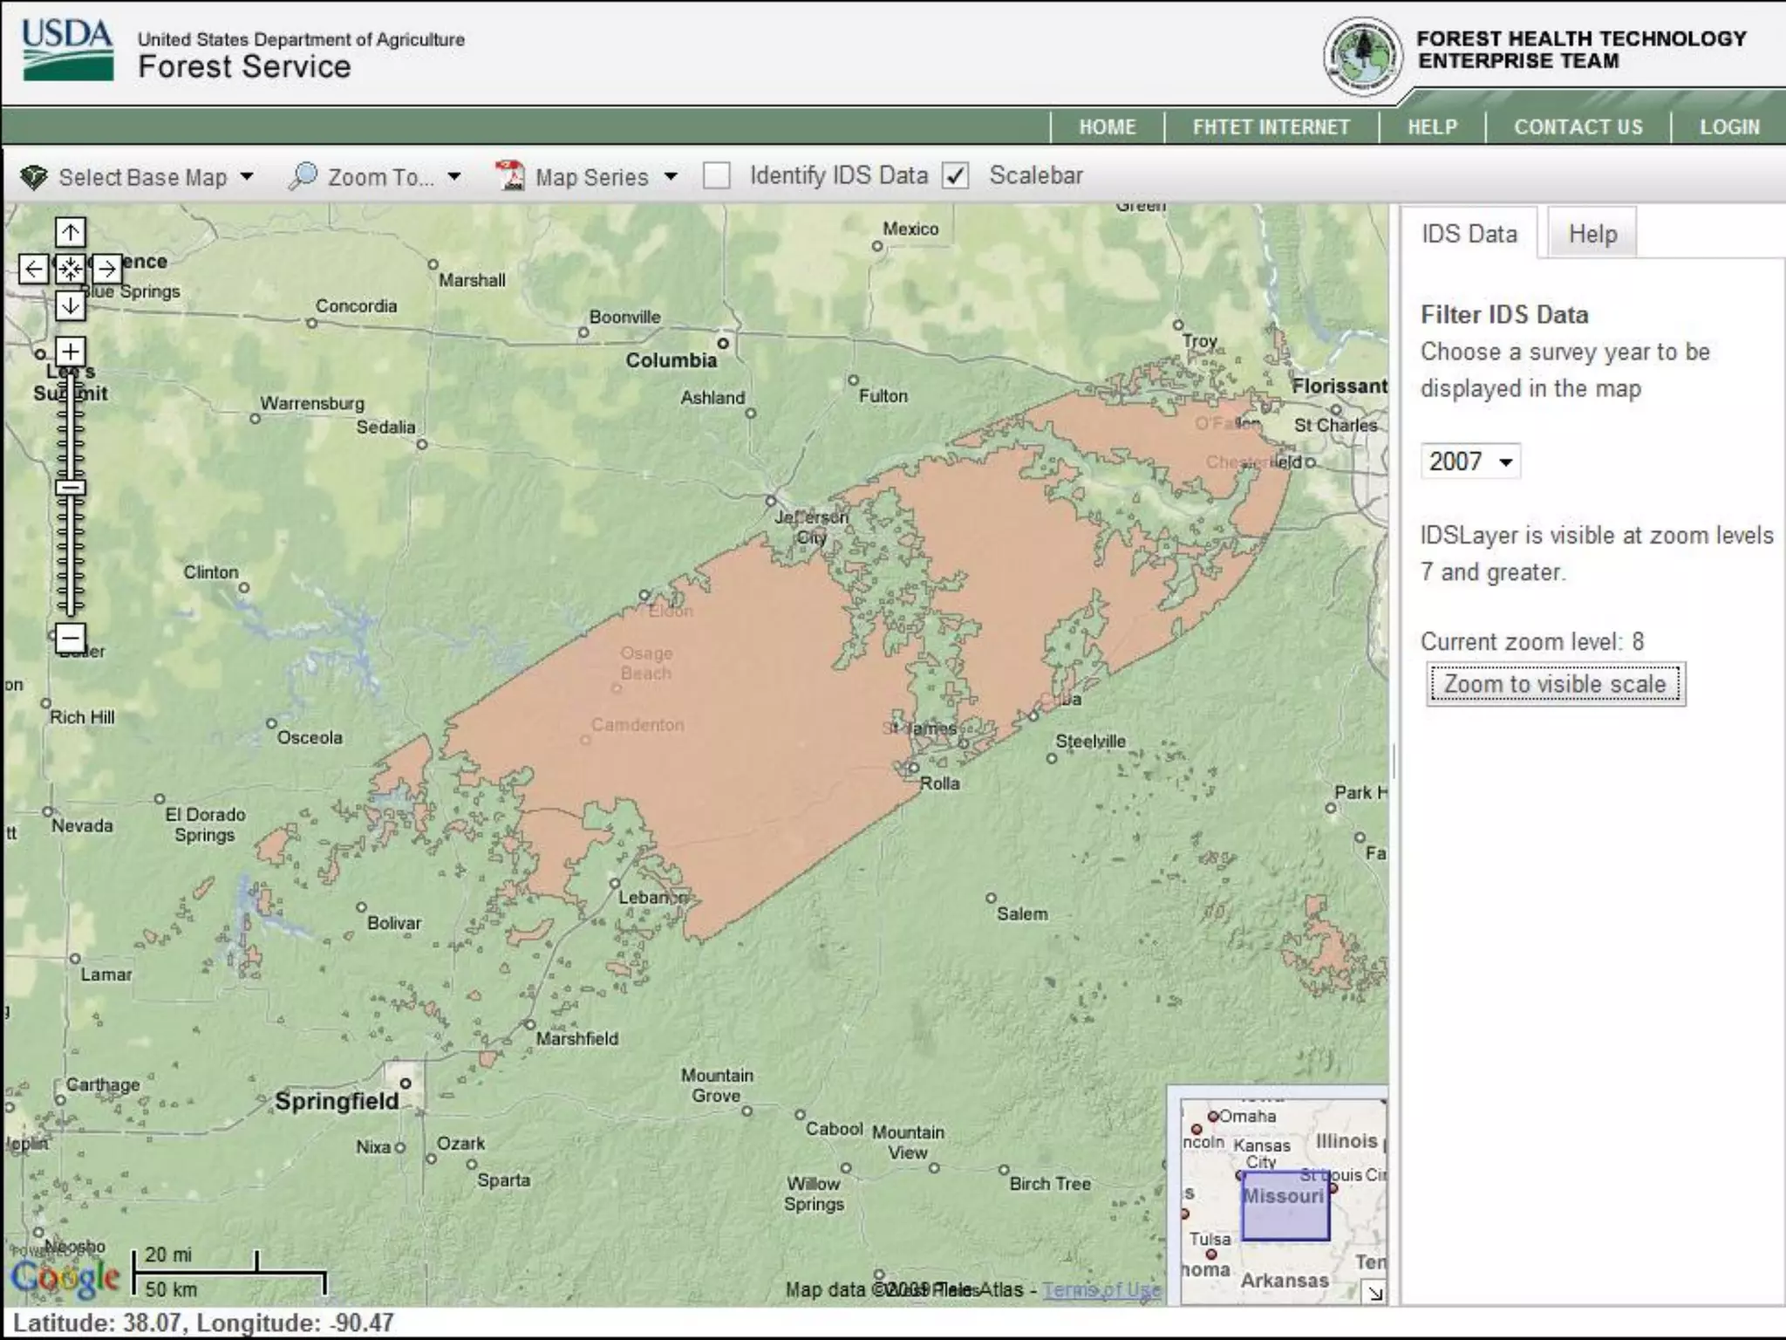
Task: Switch to the Help tab
Action: (x=1592, y=234)
